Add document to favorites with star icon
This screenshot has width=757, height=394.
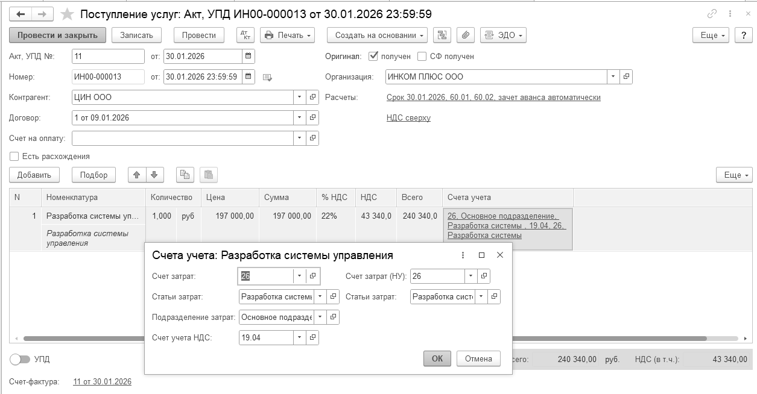(x=68, y=14)
